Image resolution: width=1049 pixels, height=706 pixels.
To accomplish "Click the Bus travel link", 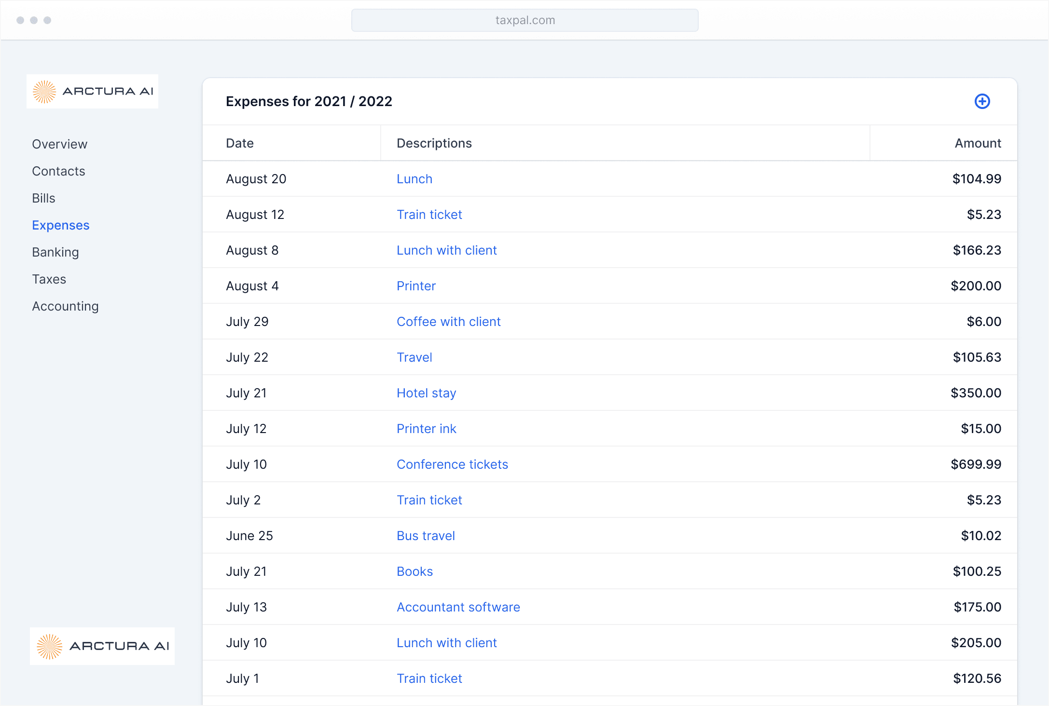I will (426, 536).
